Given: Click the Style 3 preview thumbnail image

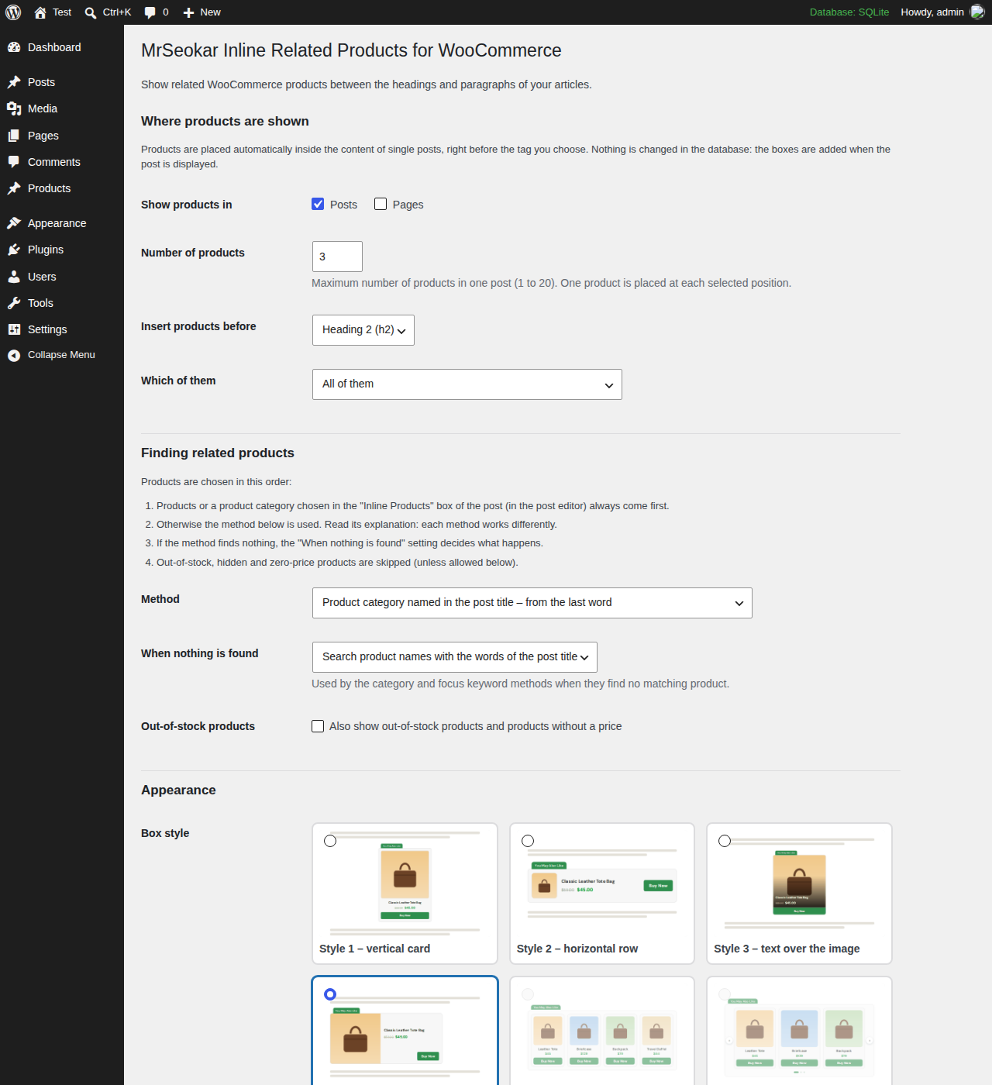Looking at the screenshot, I should [x=799, y=883].
